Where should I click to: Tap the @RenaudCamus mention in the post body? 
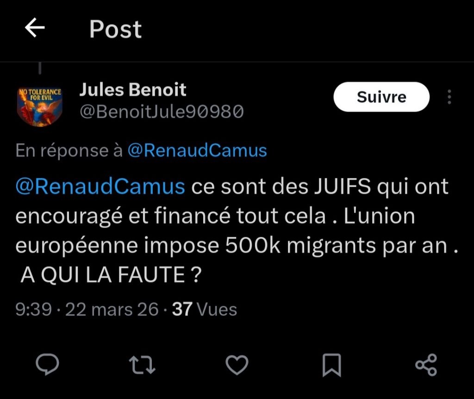pyautogui.click(x=100, y=187)
